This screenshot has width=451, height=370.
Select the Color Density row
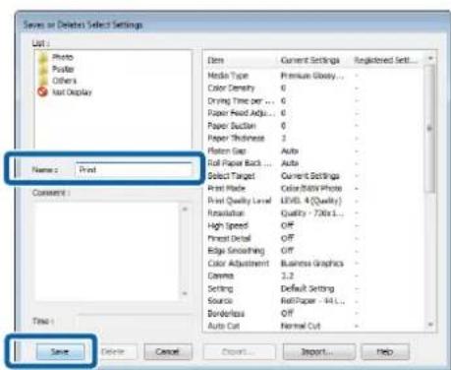click(314, 88)
